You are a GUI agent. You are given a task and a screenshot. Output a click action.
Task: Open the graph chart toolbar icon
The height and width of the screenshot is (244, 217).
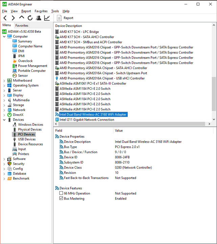47,18
